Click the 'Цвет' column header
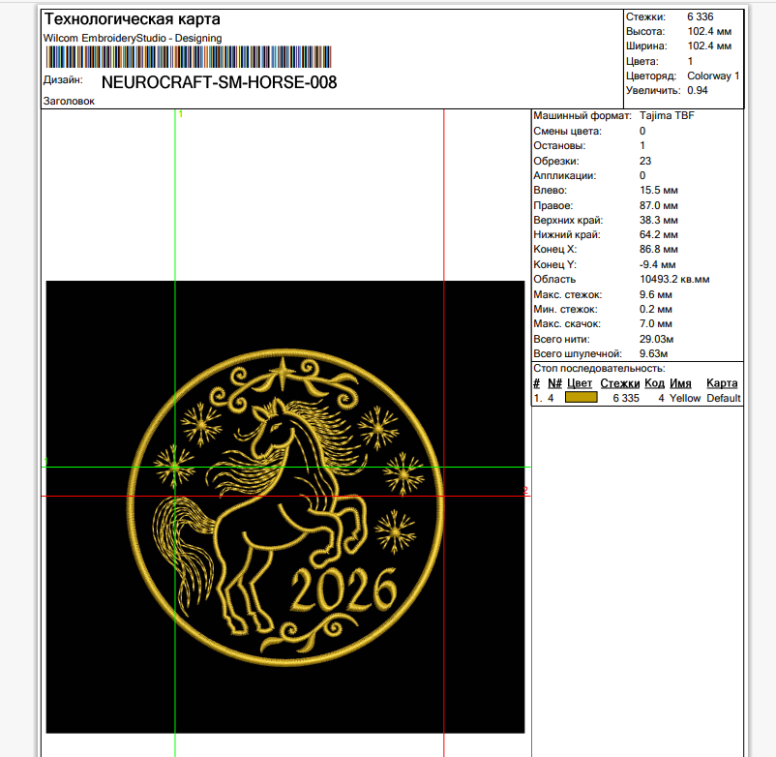The width and height of the screenshot is (776, 757). tap(579, 383)
